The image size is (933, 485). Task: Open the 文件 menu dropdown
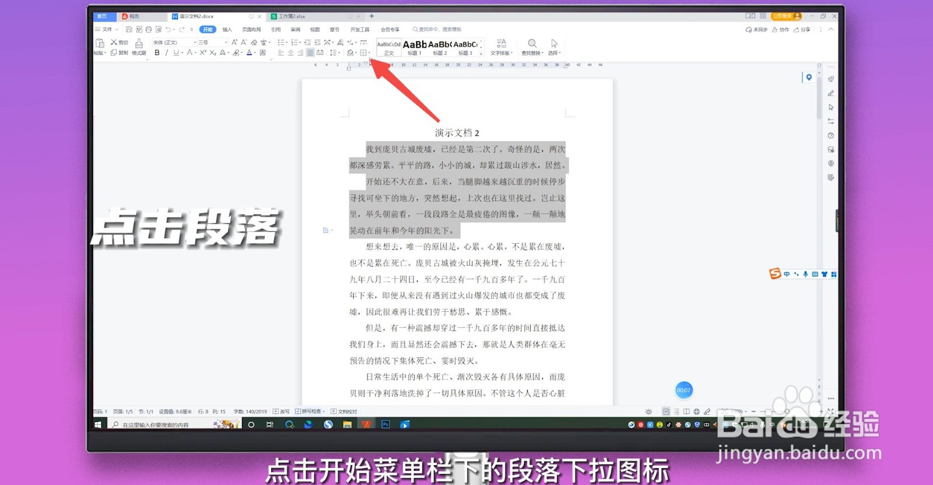click(x=107, y=29)
